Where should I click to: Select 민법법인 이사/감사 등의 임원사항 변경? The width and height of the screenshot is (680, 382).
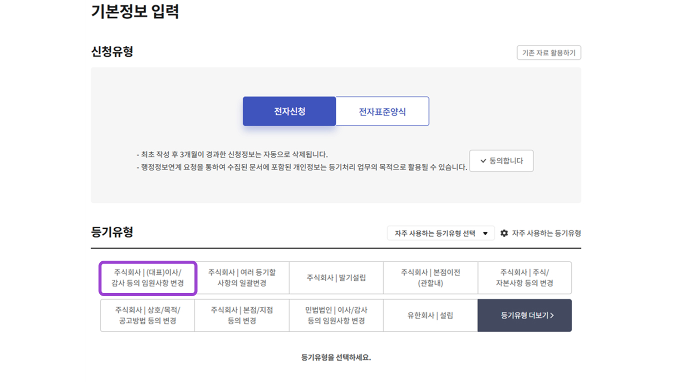(x=336, y=315)
